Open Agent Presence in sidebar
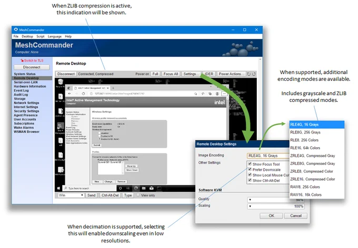The width and height of the screenshot is (358, 248). tap(26, 115)
